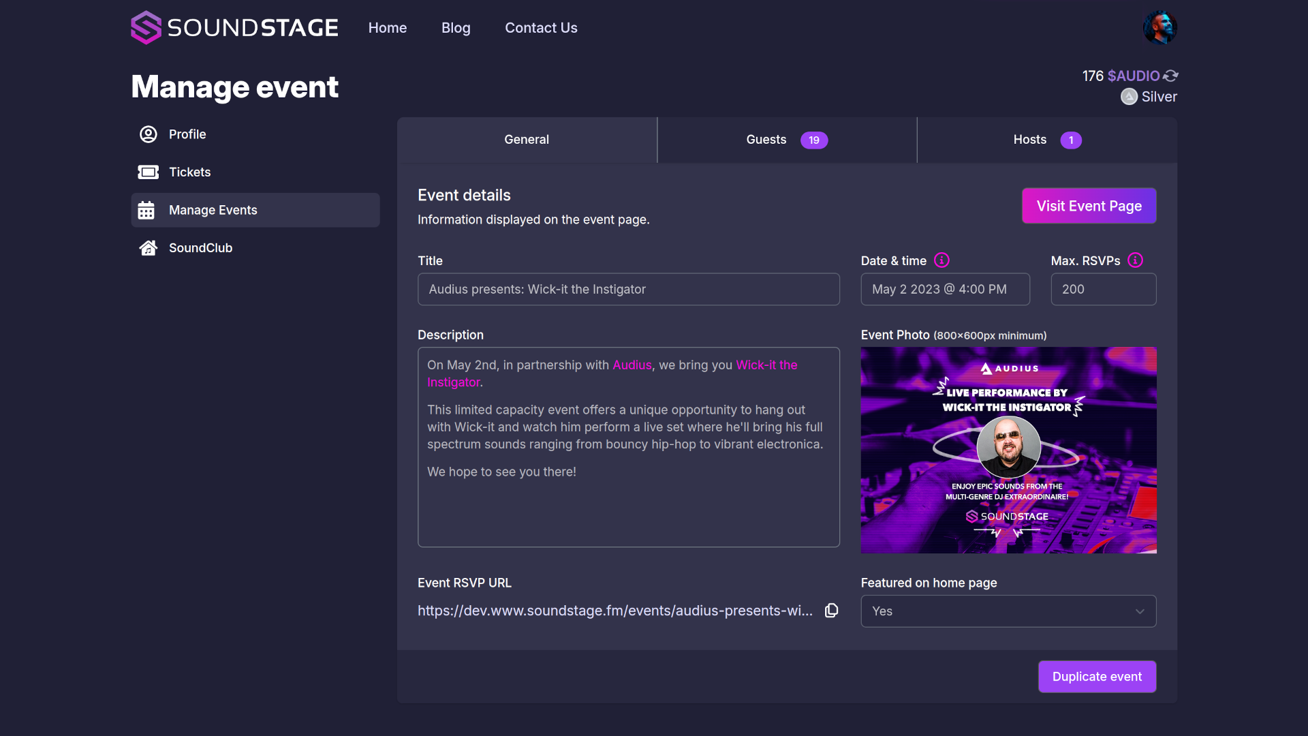Open the Profile sidebar entry
This screenshot has width=1308, height=736.
[x=255, y=134]
